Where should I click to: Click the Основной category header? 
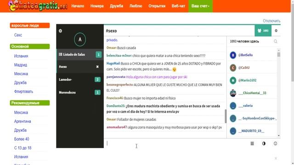click(30, 46)
